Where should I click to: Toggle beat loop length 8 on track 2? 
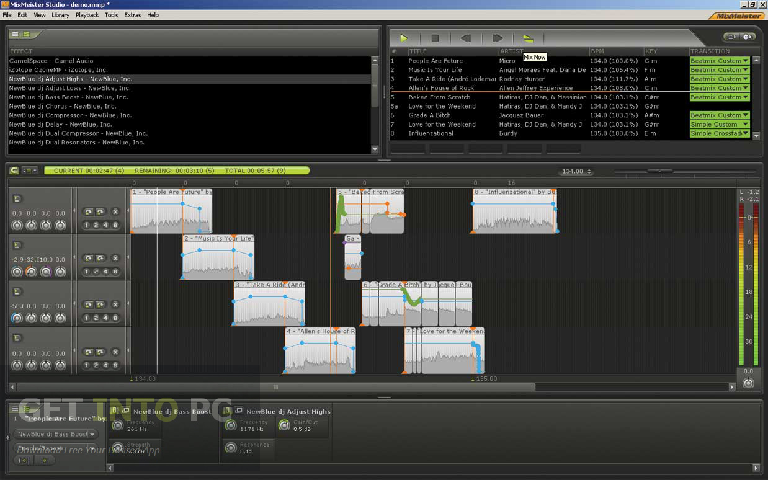click(x=115, y=272)
